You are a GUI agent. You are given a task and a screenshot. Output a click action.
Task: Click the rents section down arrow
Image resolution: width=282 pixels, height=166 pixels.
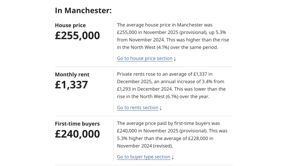(160, 108)
